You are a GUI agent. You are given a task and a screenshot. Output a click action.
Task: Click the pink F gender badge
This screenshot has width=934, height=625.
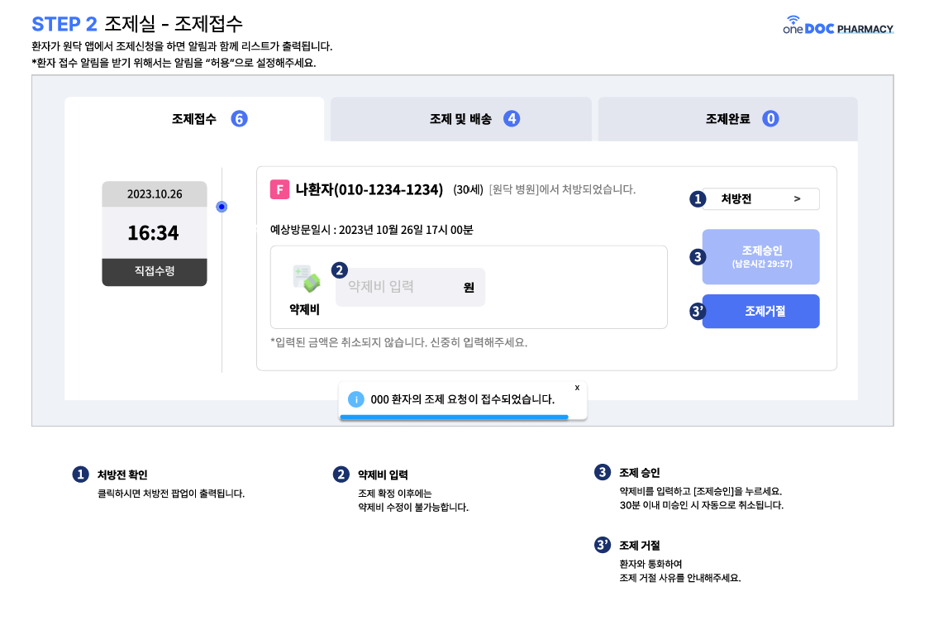(x=279, y=190)
